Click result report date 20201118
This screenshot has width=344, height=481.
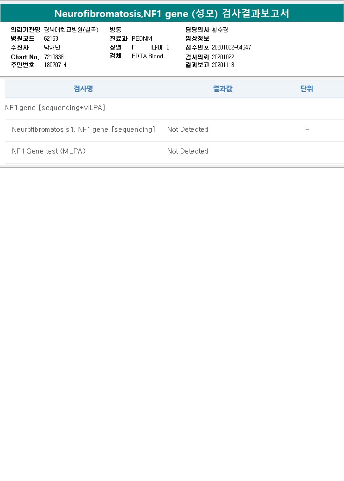pos(223,65)
